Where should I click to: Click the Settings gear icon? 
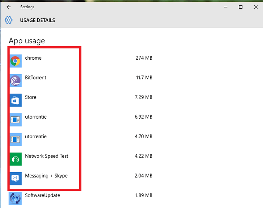coord(9,20)
